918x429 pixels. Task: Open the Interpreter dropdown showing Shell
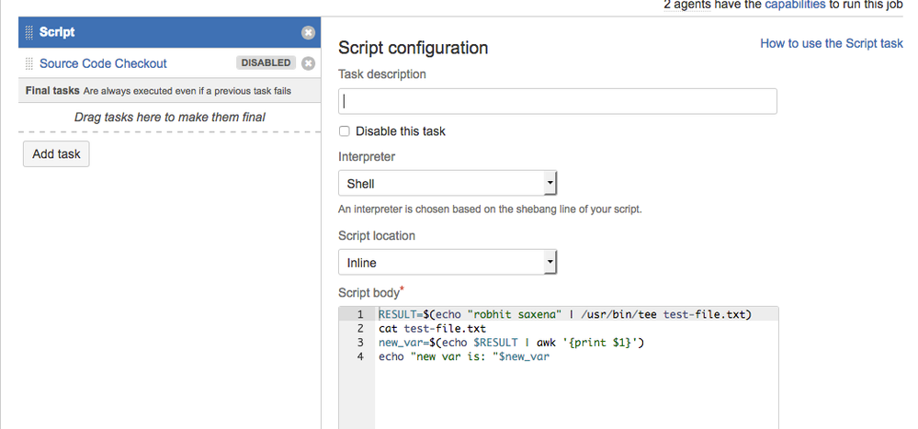(x=448, y=184)
